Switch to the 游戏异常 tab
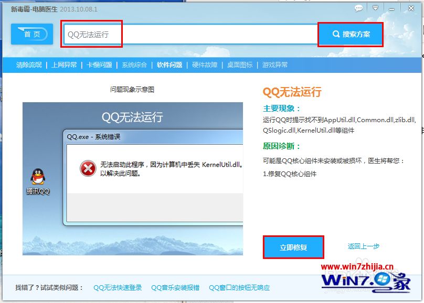Image resolution: width=424 pixels, height=303 pixels. pos(275,65)
